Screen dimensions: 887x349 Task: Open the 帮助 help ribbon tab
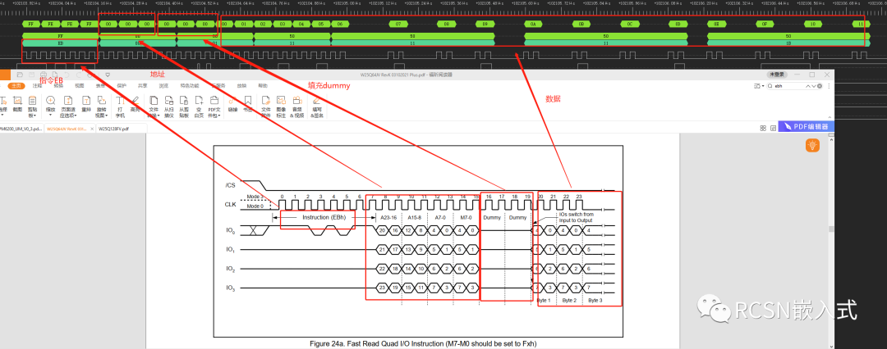[263, 86]
